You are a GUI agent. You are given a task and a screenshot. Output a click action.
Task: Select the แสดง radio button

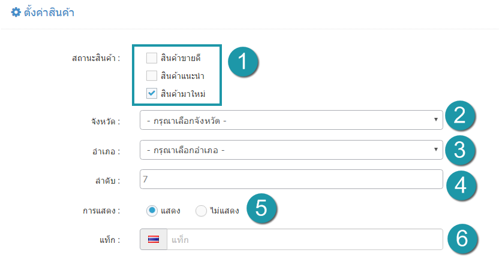(152, 211)
